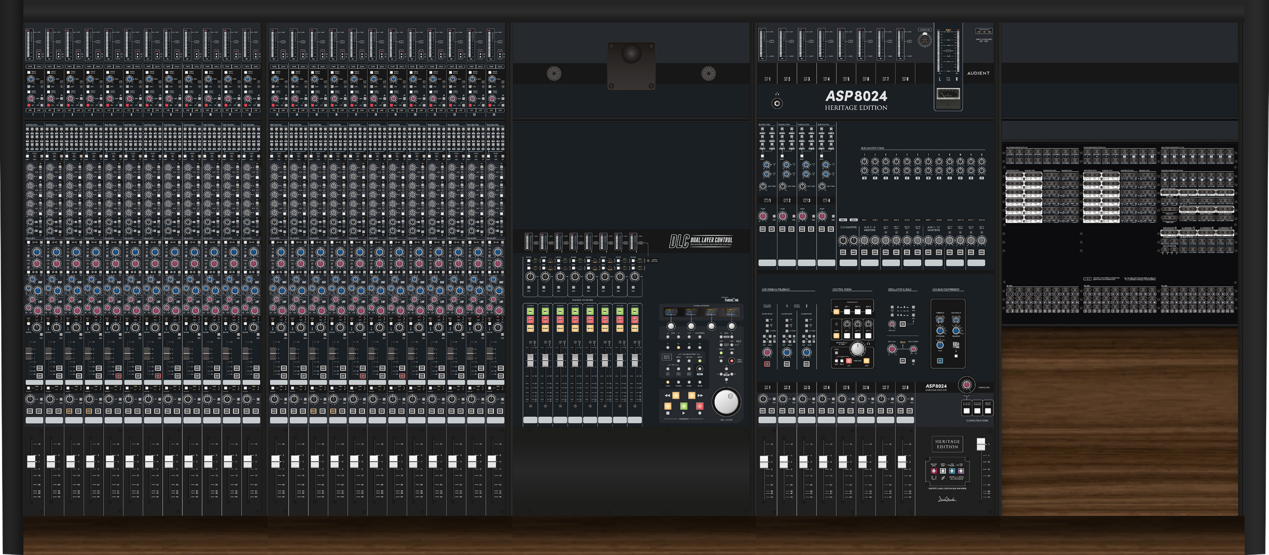
Task: Toggle blue Low Bump button
Action: click(952, 471)
